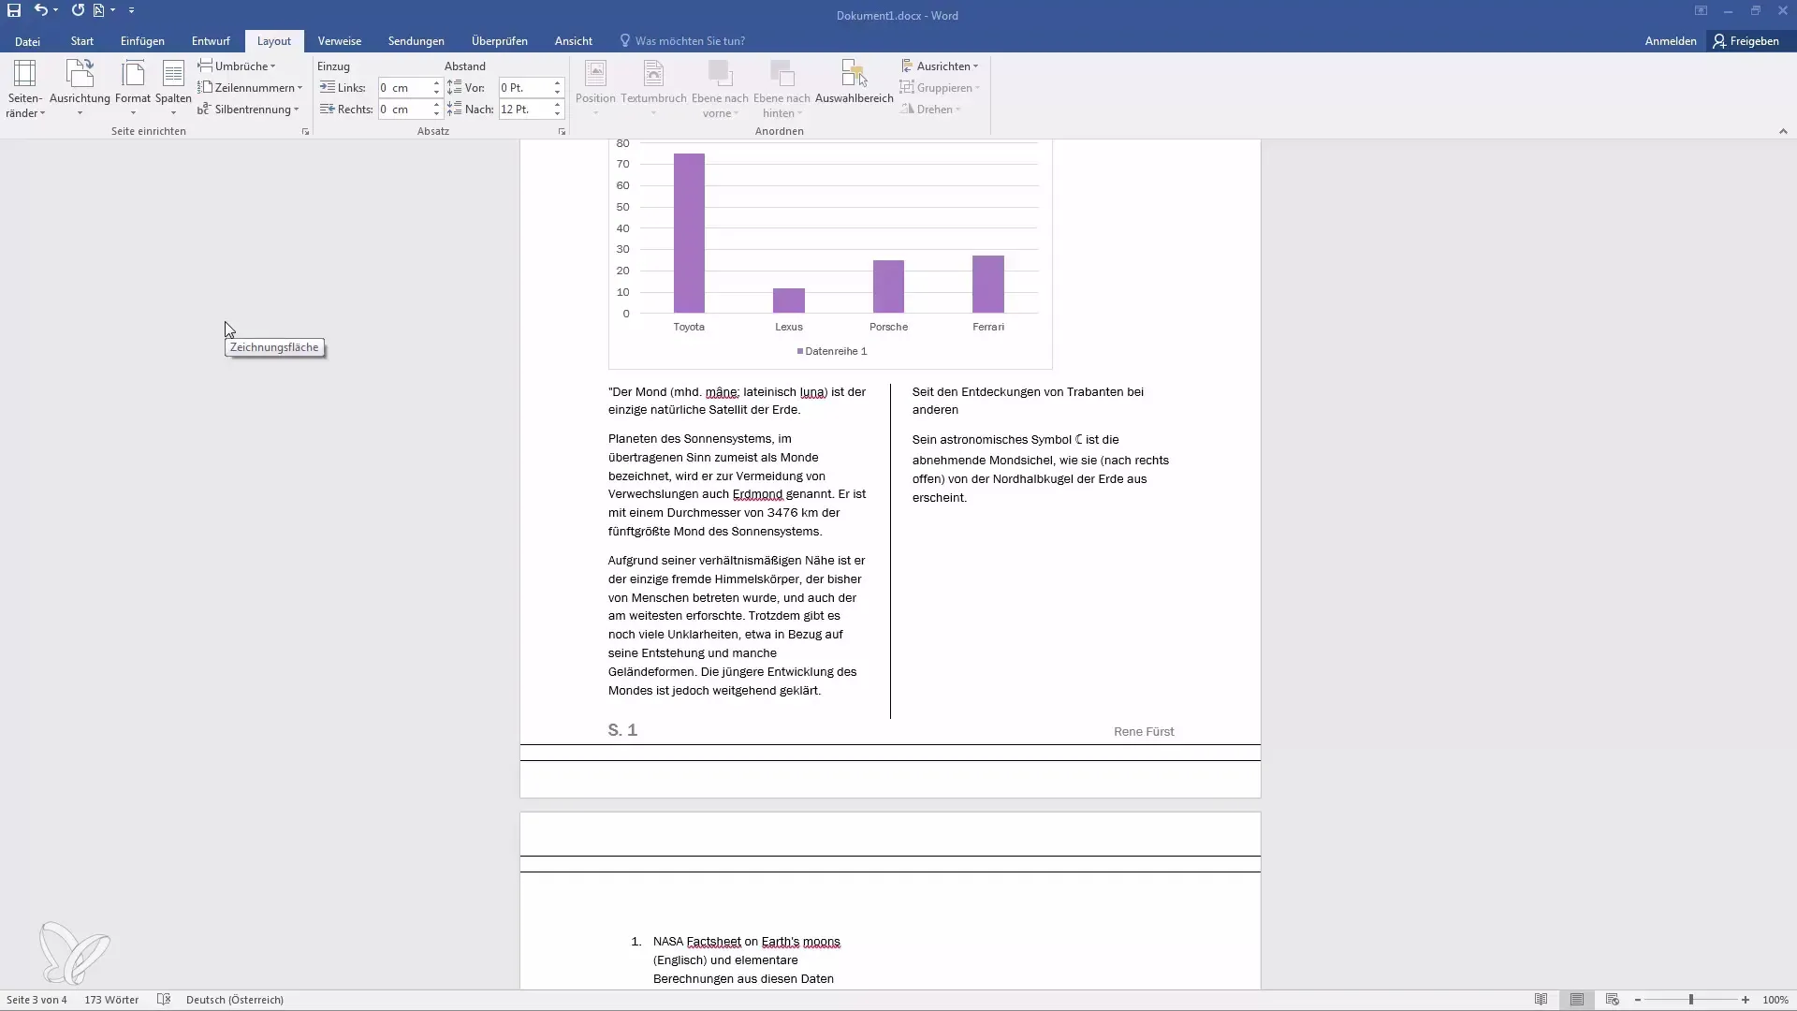Image resolution: width=1797 pixels, height=1011 pixels.
Task: Switch to the Verweise tab
Action: click(x=339, y=41)
